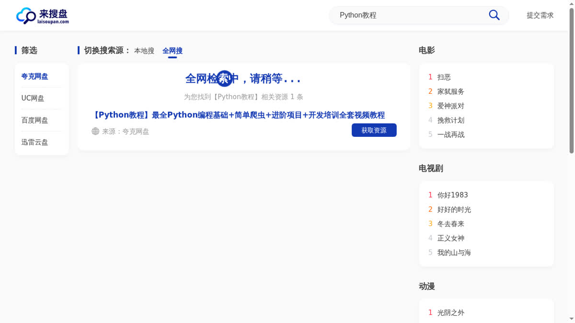Open the 提交需求 link

click(x=540, y=15)
